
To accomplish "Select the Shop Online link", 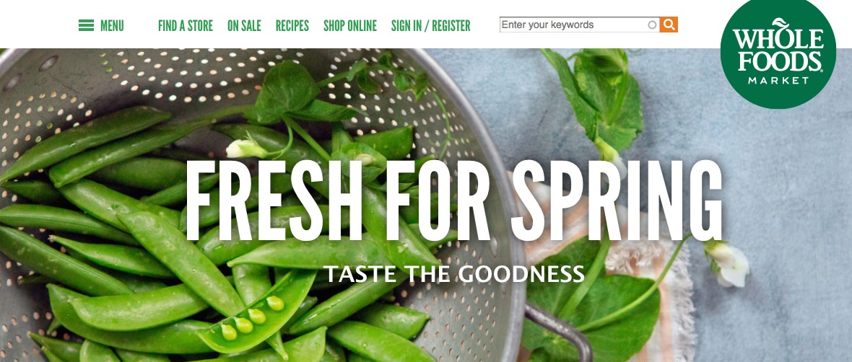I will point(350,25).
